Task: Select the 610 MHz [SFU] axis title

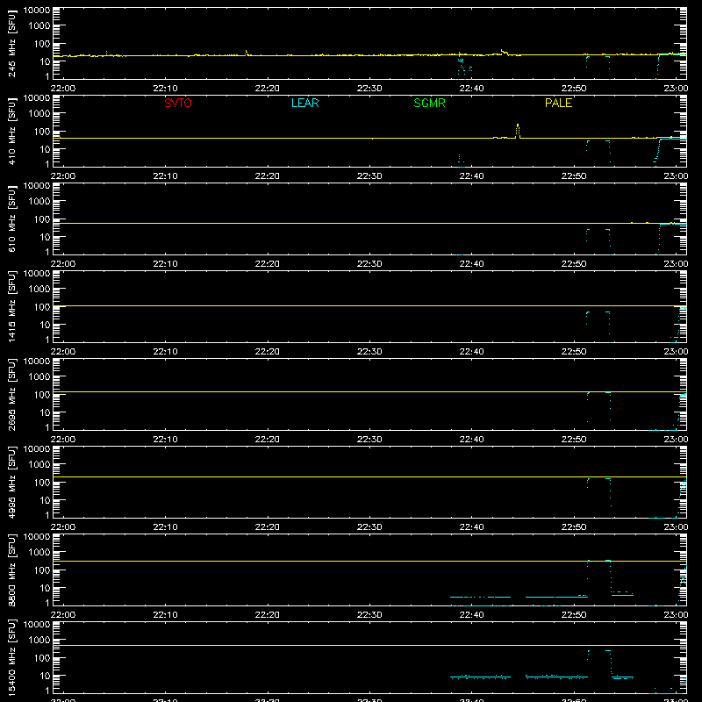Action: [x=12, y=218]
